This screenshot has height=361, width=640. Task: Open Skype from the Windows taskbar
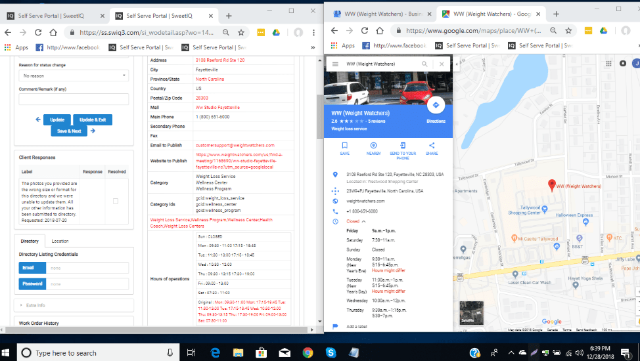[x=331, y=352]
